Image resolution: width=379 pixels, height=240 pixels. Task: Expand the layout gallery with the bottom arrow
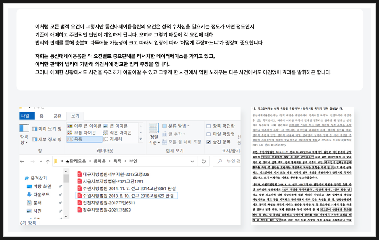click(x=141, y=139)
